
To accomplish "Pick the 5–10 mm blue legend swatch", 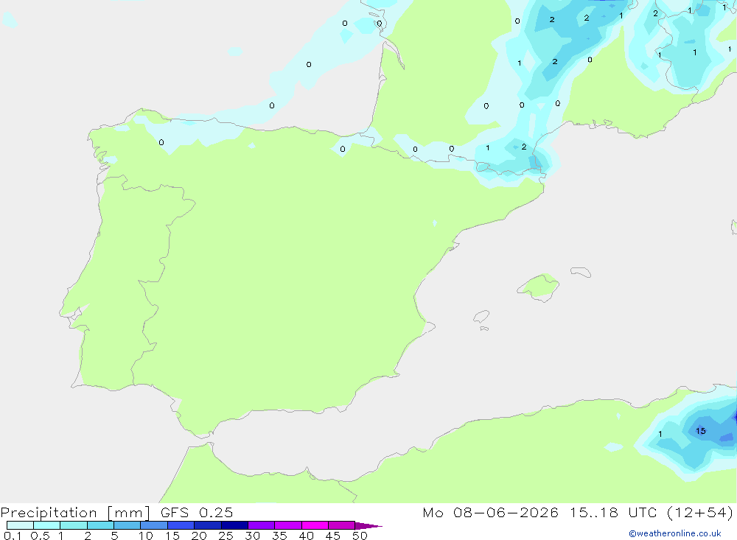I will click(128, 525).
